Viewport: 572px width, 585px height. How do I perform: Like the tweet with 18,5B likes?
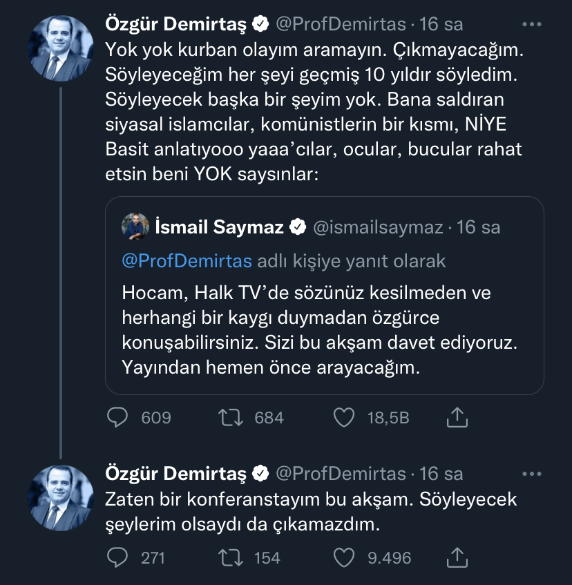pos(343,417)
